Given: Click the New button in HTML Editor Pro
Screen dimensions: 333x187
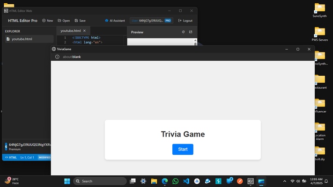Looking at the screenshot, I should [x=48, y=21].
